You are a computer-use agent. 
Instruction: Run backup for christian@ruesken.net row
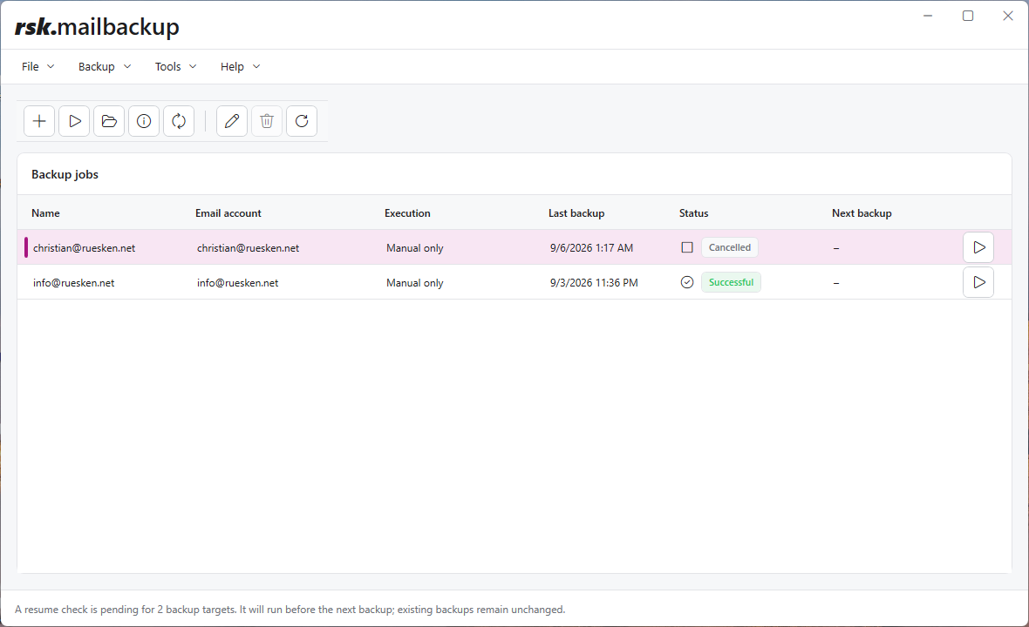978,247
